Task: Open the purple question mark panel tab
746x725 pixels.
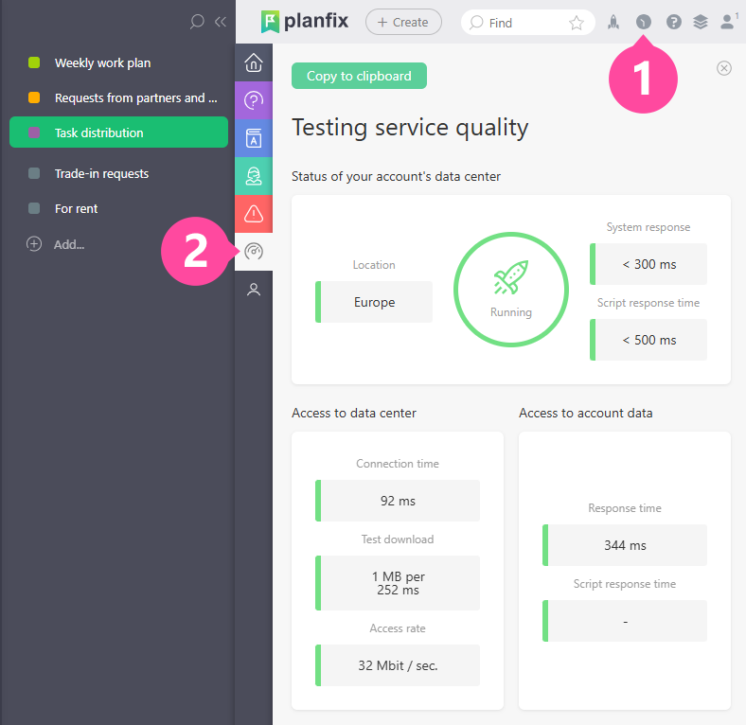Action: click(254, 100)
